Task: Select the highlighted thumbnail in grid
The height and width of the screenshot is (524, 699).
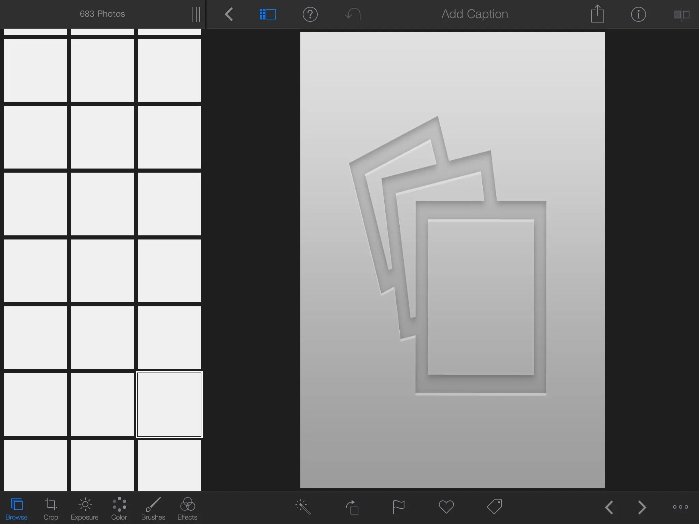Action: point(169,405)
